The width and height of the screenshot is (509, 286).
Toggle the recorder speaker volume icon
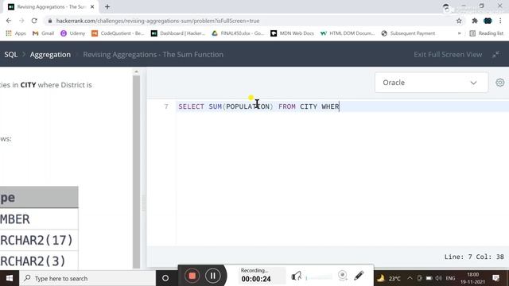click(296, 276)
